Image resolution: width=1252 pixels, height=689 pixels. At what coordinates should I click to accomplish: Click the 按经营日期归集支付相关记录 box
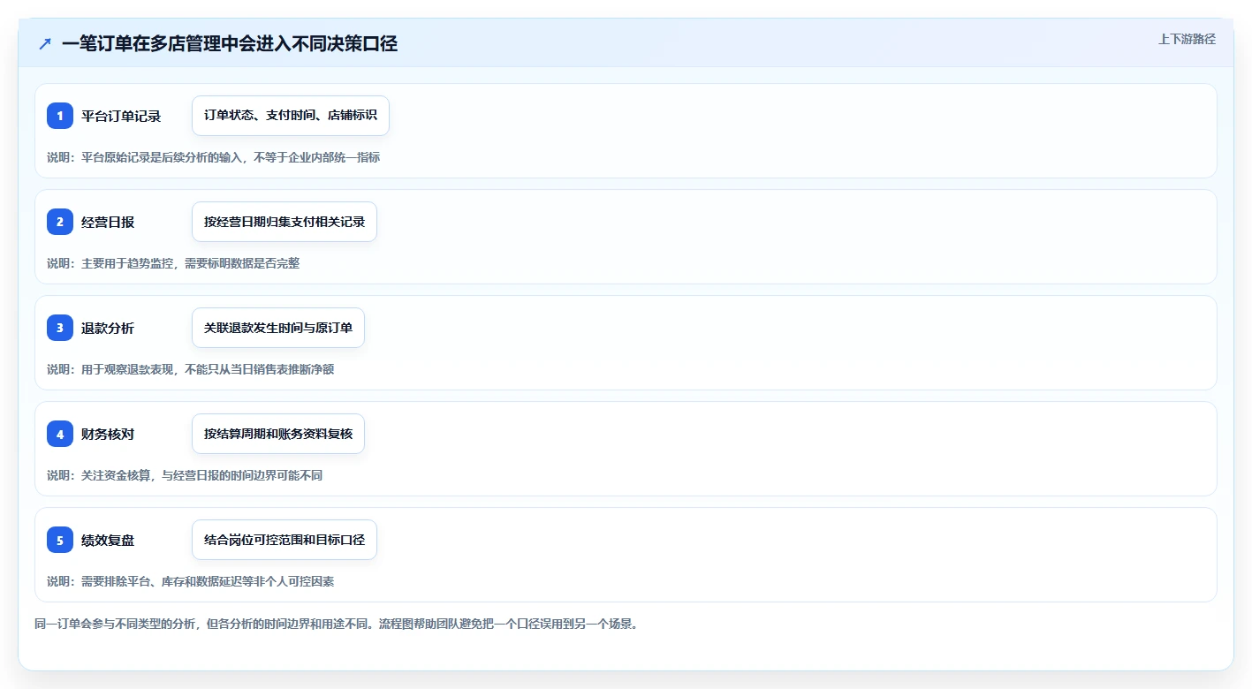tap(285, 222)
